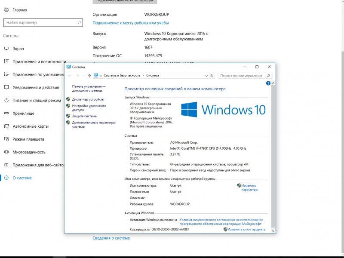The image size is (344, 258).
Task: Expand the address bar history dropdown chevron
Action: coord(206,76)
